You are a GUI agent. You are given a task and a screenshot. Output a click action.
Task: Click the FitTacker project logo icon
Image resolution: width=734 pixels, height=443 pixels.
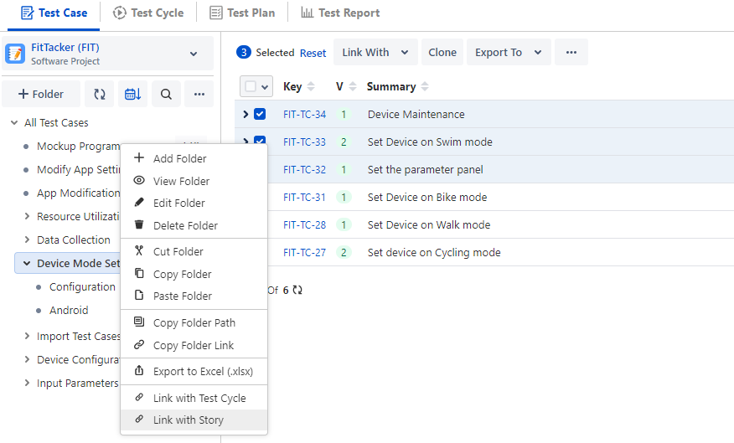pos(15,54)
